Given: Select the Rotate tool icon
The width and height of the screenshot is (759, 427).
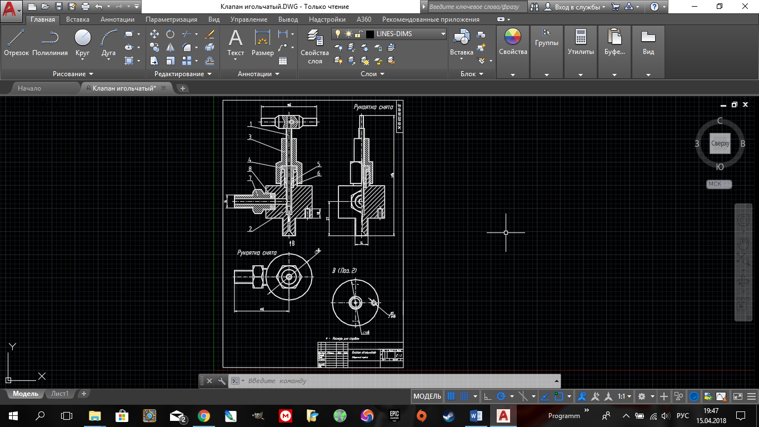Looking at the screenshot, I should click(170, 34).
